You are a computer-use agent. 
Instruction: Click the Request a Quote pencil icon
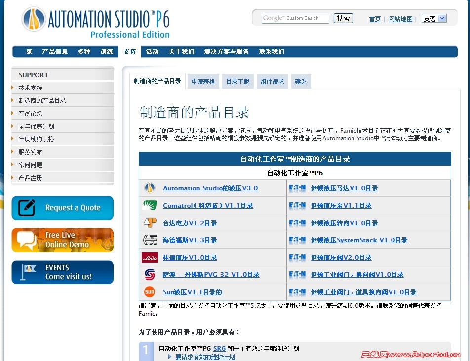26,208
